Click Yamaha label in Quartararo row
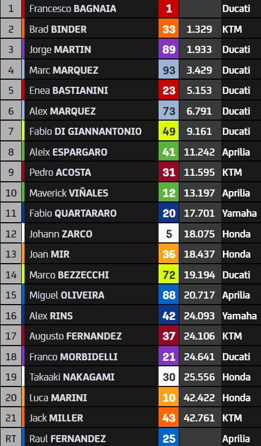The width and height of the screenshot is (261, 446). point(239,213)
